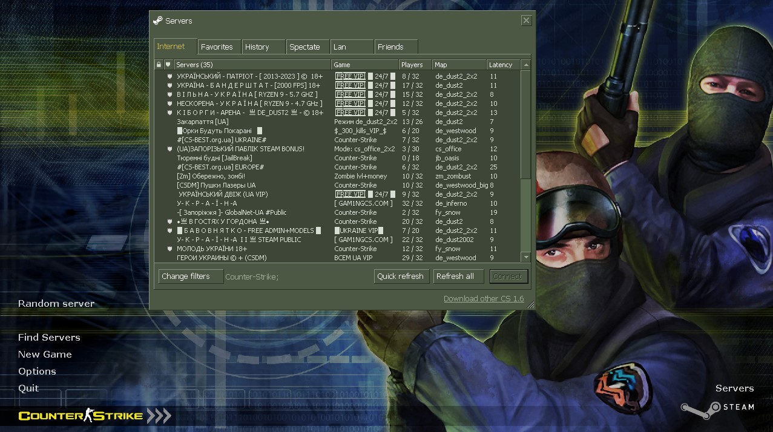Click the shield icon of КІБОРГИ - АРЕНА server

click(x=170, y=113)
